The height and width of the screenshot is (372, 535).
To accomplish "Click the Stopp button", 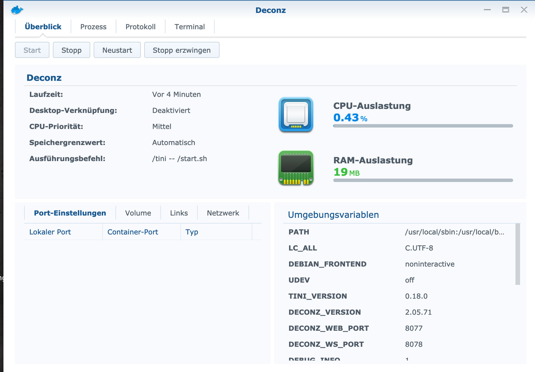I will pos(72,50).
